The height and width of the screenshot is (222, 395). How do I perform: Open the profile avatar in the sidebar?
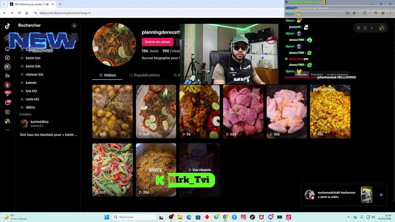[x=7, y=121]
